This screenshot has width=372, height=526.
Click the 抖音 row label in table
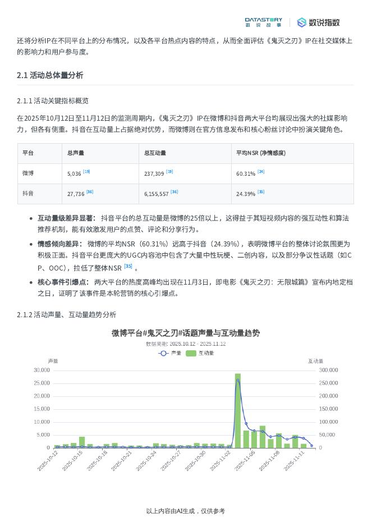tap(28, 193)
